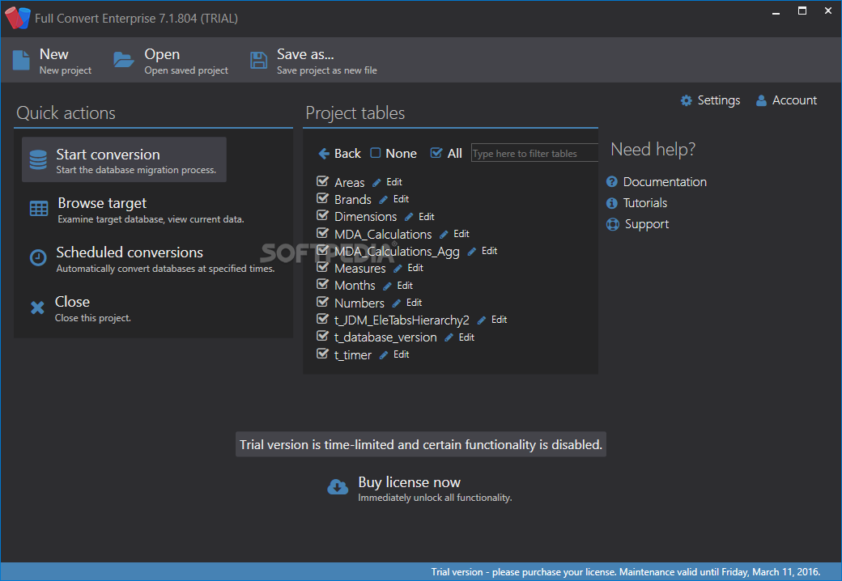The height and width of the screenshot is (581, 842).
Task: Click the pencil icon next to Numbers
Action: click(396, 303)
